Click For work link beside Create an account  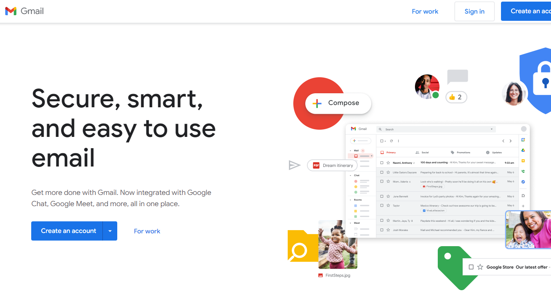point(147,231)
